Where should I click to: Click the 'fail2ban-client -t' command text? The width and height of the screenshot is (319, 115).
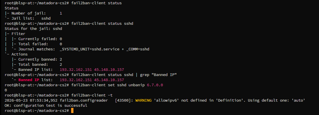point(92,95)
